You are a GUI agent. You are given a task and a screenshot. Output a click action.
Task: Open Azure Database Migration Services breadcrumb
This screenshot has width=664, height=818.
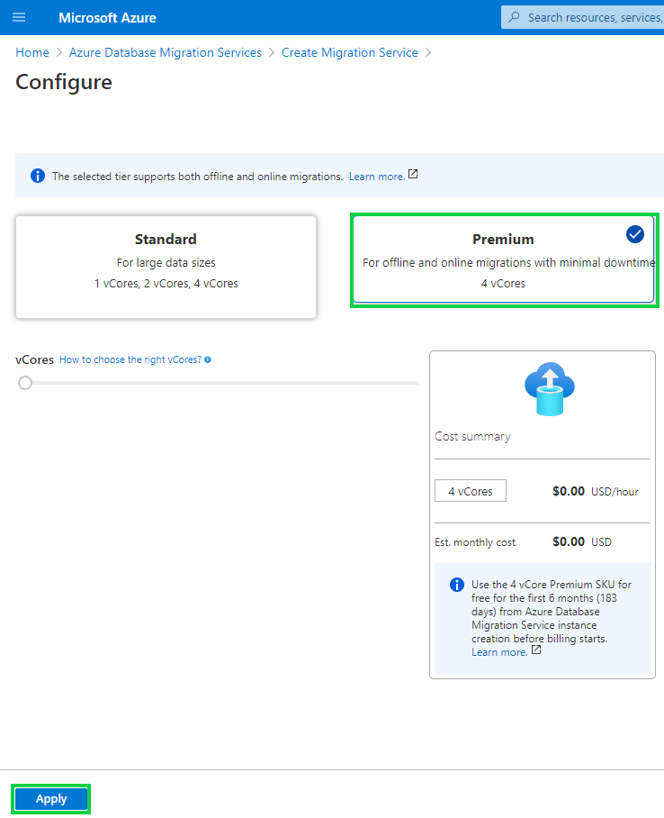click(x=166, y=52)
